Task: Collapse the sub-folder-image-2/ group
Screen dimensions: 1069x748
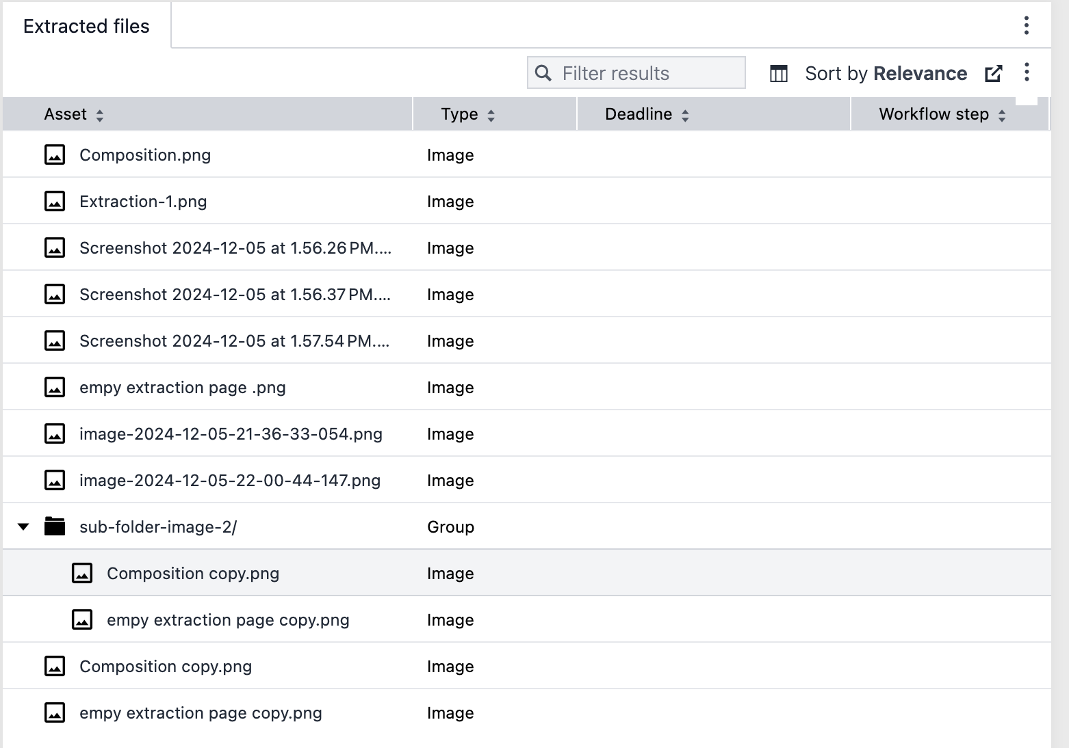Action: [24, 526]
